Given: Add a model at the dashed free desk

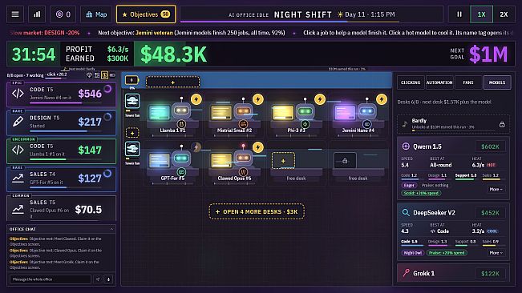Looking at the screenshot, I should point(283,161).
